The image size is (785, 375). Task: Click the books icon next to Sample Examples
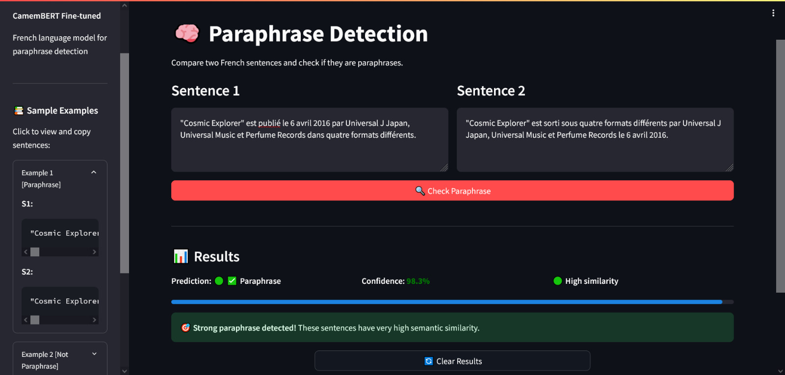pyautogui.click(x=19, y=111)
